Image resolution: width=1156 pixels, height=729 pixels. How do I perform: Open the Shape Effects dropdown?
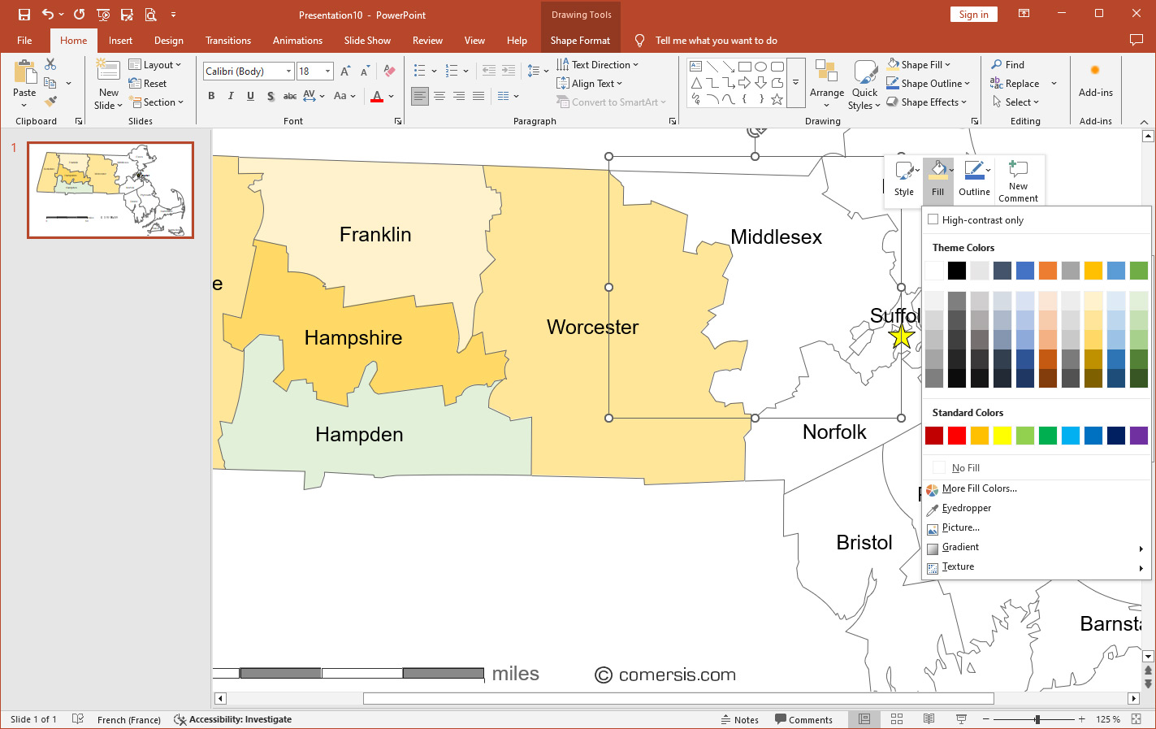tap(926, 102)
